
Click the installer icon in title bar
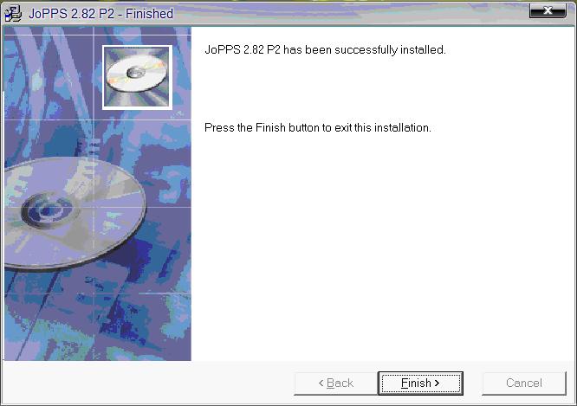click(13, 14)
